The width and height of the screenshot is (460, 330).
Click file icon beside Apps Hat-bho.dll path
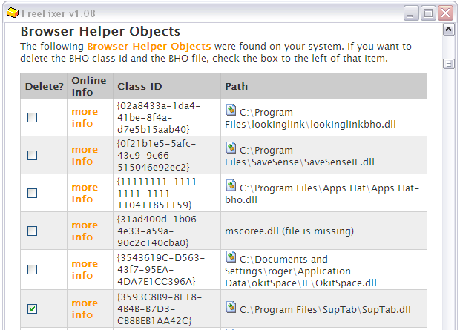231,185
